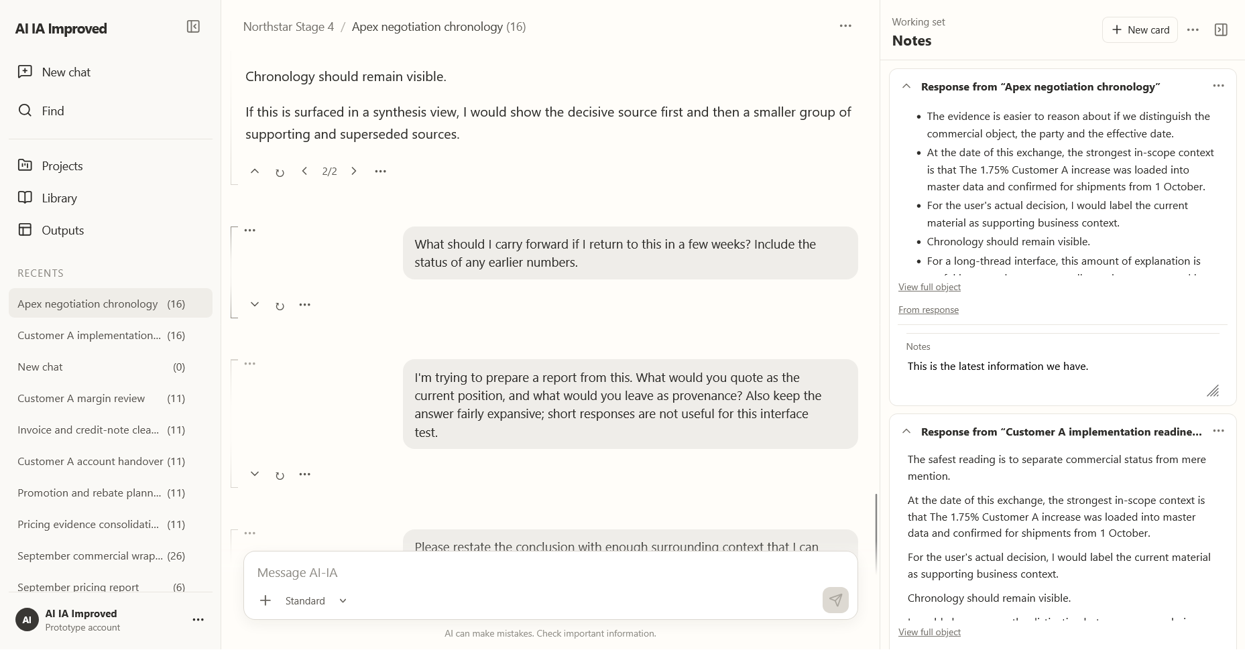Open September commercial wrap chat
The height and width of the screenshot is (650, 1245).
(x=111, y=556)
